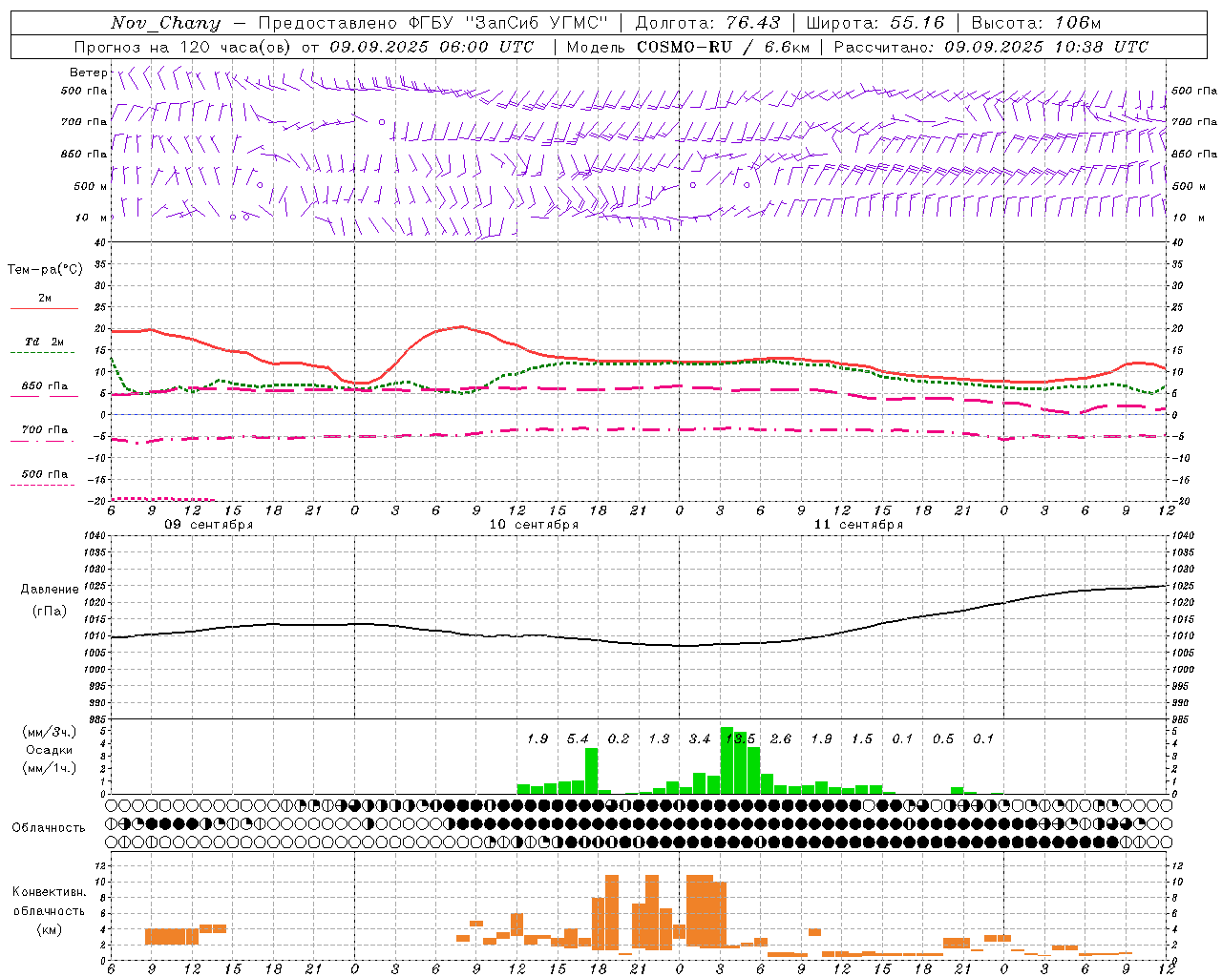
Task: Click the 'Тем-ра(°C)' temperature panel label
Action: point(45,269)
